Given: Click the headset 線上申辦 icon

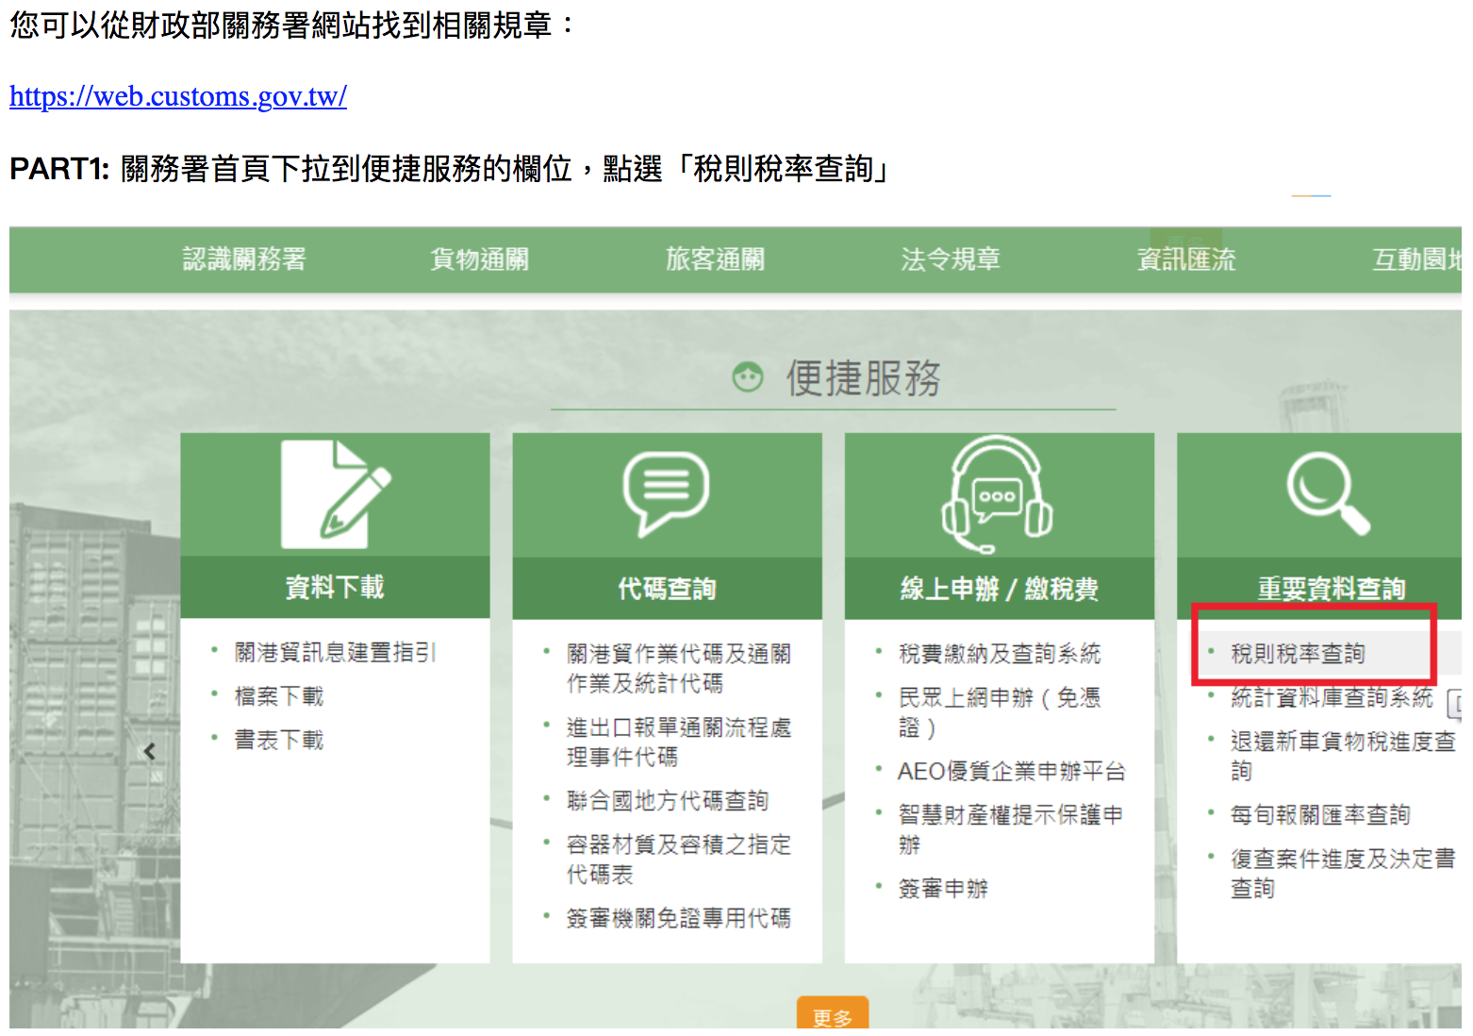Looking at the screenshot, I should [998, 494].
